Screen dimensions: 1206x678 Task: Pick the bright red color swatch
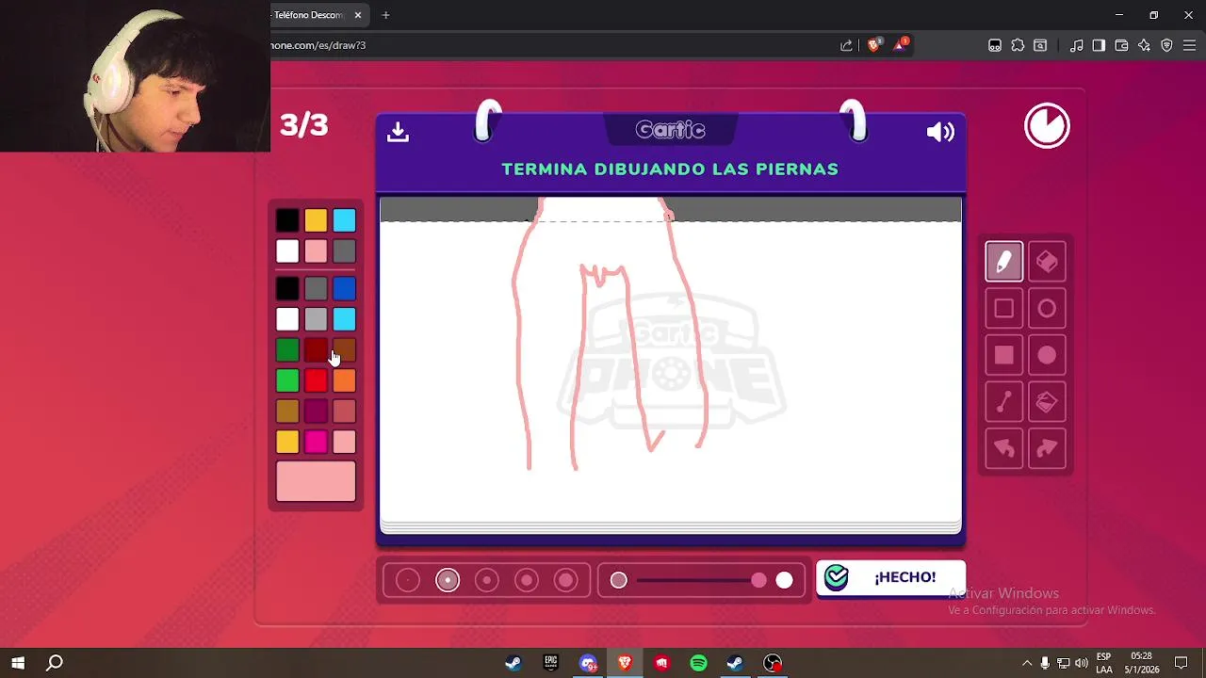(x=316, y=380)
